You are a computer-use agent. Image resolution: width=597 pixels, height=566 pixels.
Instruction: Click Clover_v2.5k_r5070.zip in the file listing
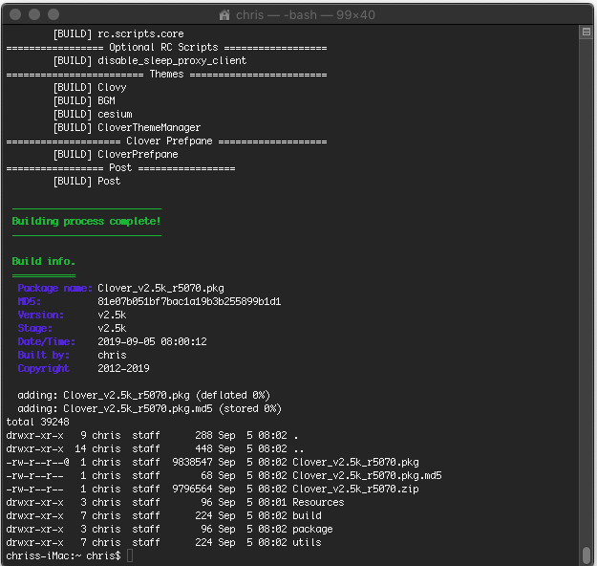coord(355,489)
